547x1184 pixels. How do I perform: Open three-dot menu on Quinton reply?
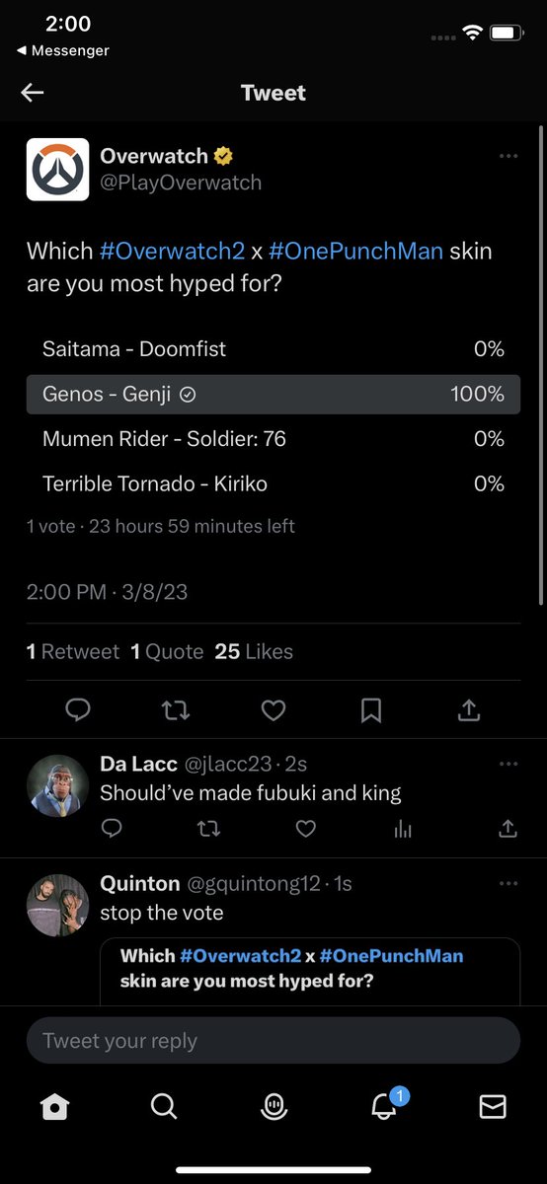(x=508, y=883)
